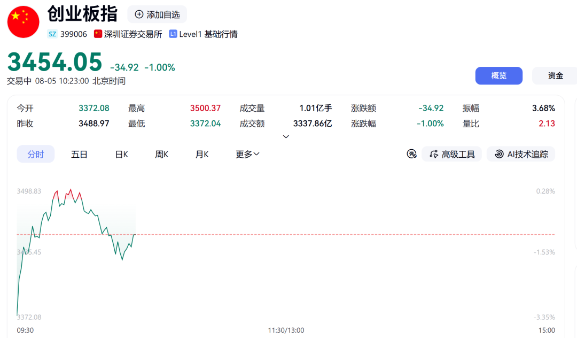Click the L1 level badge icon
This screenshot has height=338, width=577.
[173, 34]
